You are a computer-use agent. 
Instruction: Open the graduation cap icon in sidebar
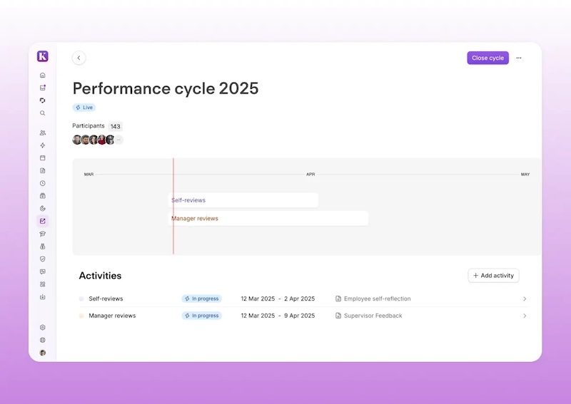click(43, 234)
